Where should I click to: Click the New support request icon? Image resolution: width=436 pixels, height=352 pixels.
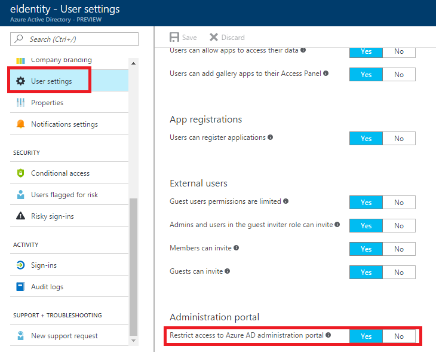coord(20,336)
